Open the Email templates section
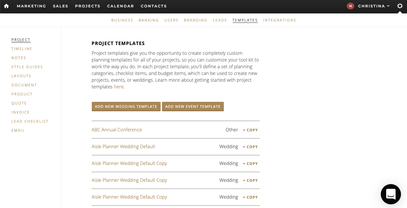The height and width of the screenshot is (208, 407). pyautogui.click(x=18, y=130)
